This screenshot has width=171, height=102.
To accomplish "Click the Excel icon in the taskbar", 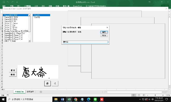I will tap(69, 99).
